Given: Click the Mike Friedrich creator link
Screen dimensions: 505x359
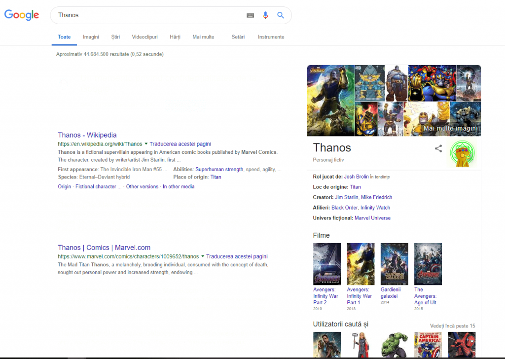Looking at the screenshot, I should click(x=376, y=197).
